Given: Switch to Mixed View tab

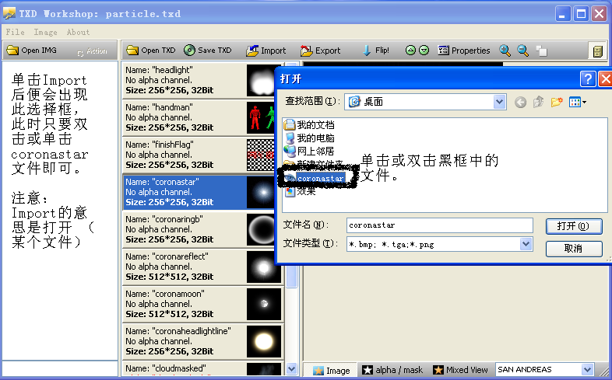Looking at the screenshot, I should (461, 370).
